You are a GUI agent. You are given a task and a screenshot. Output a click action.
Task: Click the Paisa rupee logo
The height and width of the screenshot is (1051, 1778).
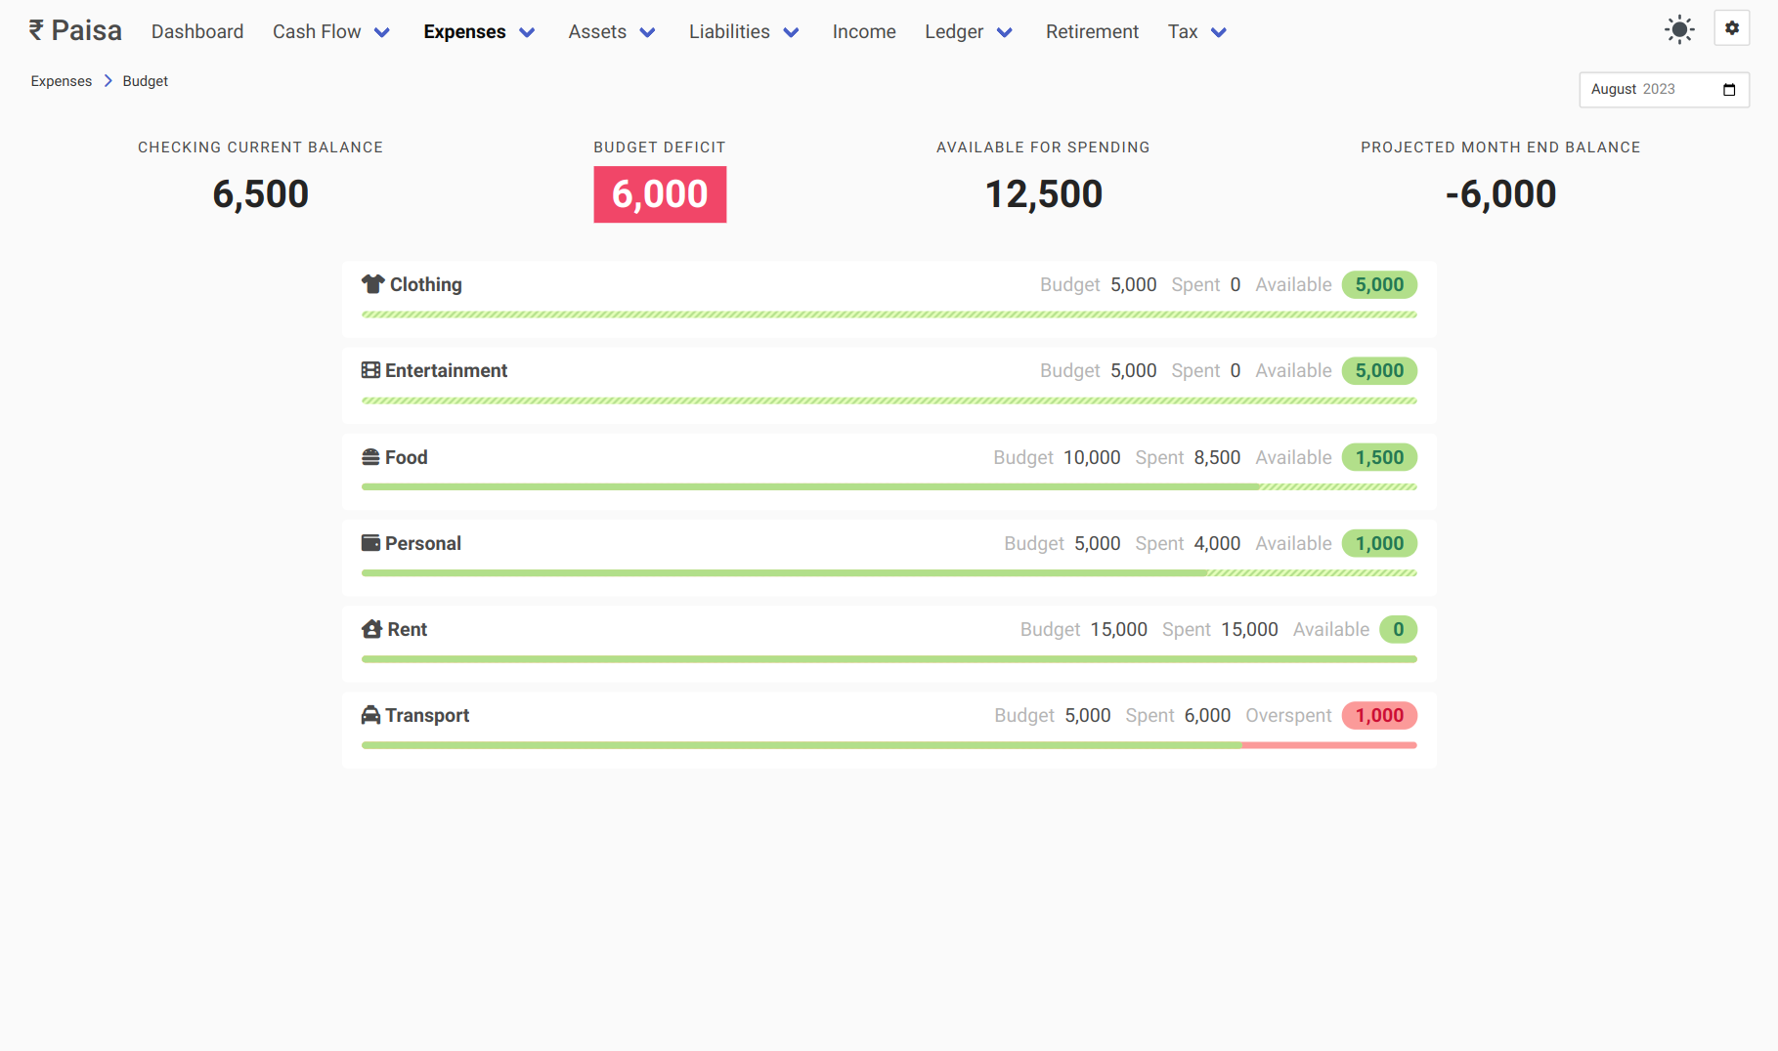click(36, 30)
